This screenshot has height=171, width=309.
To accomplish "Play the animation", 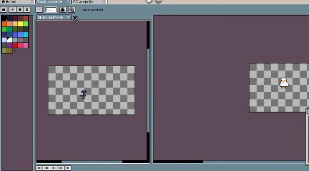I will coord(54,168).
